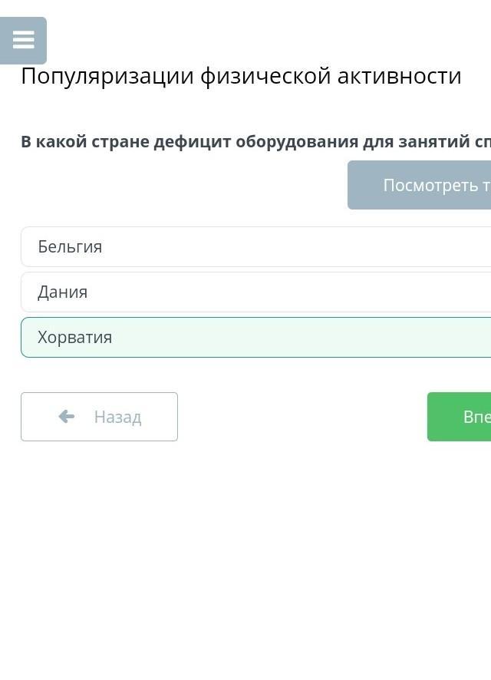
Task: Click the heading Популяризации физической активности
Action: pos(241,76)
